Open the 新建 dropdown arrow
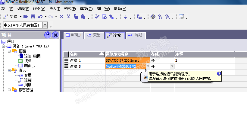Viewport: 247px width, 139px height. point(20,17)
